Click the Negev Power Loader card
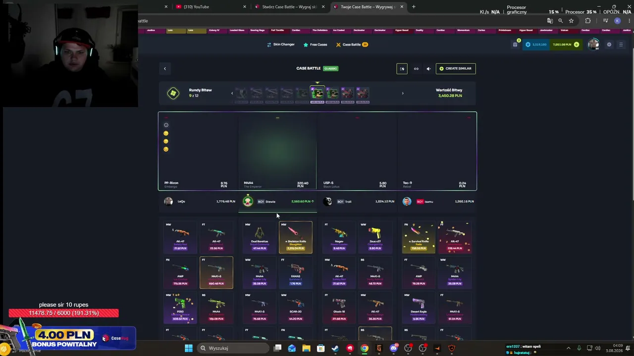 339,237
